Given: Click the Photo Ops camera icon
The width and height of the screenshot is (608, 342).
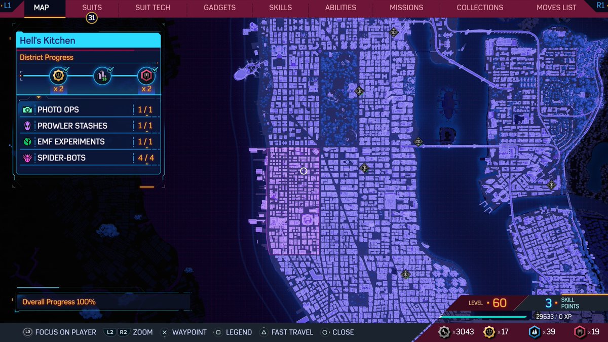Looking at the screenshot, I should pyautogui.click(x=27, y=109).
